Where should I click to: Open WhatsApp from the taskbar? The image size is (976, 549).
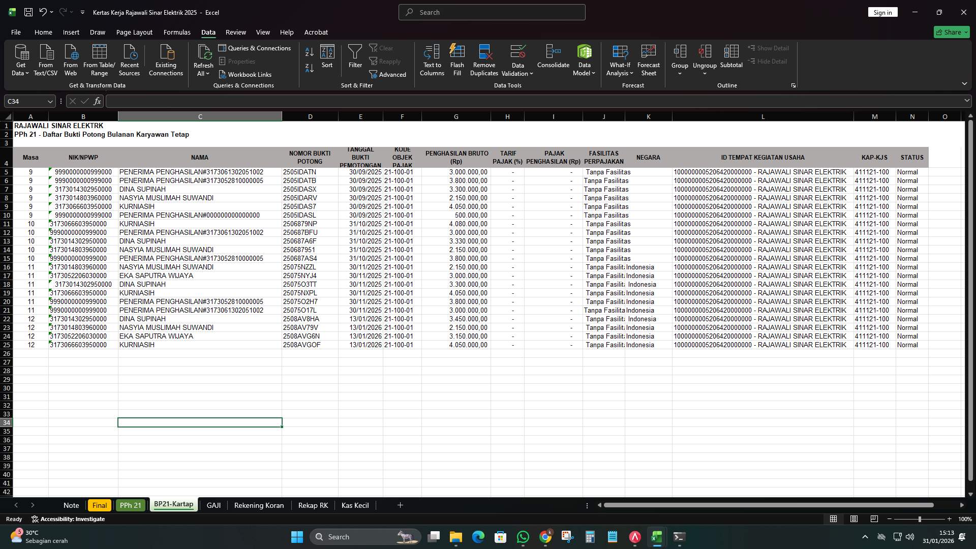(x=524, y=537)
